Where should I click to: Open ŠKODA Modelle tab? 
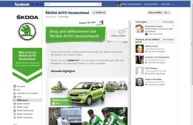(23, 104)
